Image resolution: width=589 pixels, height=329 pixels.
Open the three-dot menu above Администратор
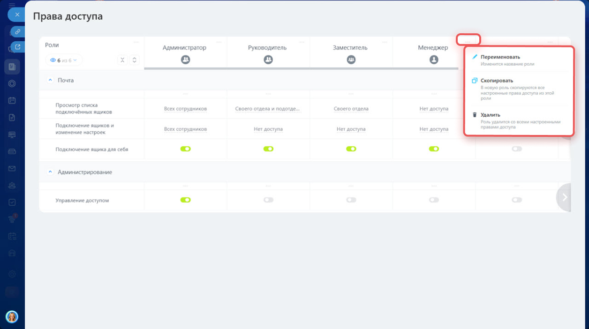click(x=219, y=42)
